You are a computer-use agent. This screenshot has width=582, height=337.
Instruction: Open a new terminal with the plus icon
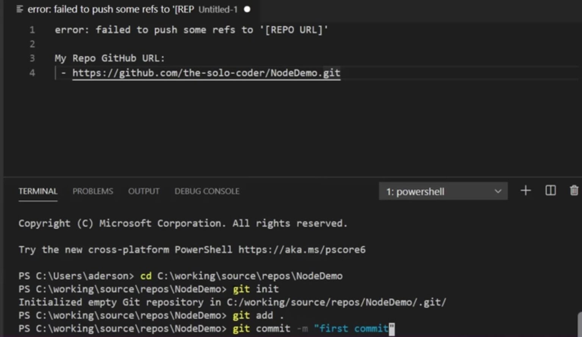point(526,191)
